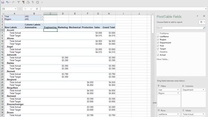The width and height of the screenshot is (208, 117).
Task: Click the Filters area funnel icon
Action: point(159,86)
